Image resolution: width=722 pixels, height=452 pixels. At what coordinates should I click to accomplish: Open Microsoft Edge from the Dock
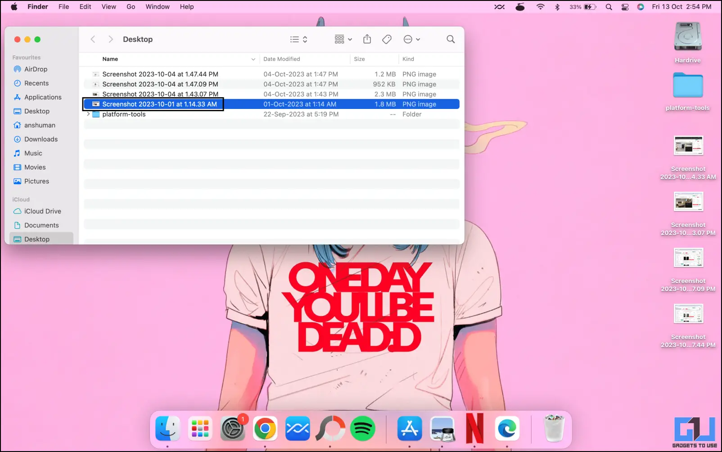(507, 428)
